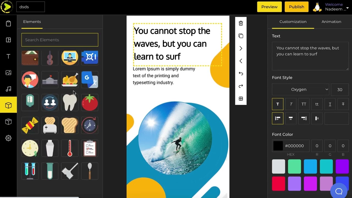
Task: Open the Music panel sidebar icon
Action: point(8,89)
